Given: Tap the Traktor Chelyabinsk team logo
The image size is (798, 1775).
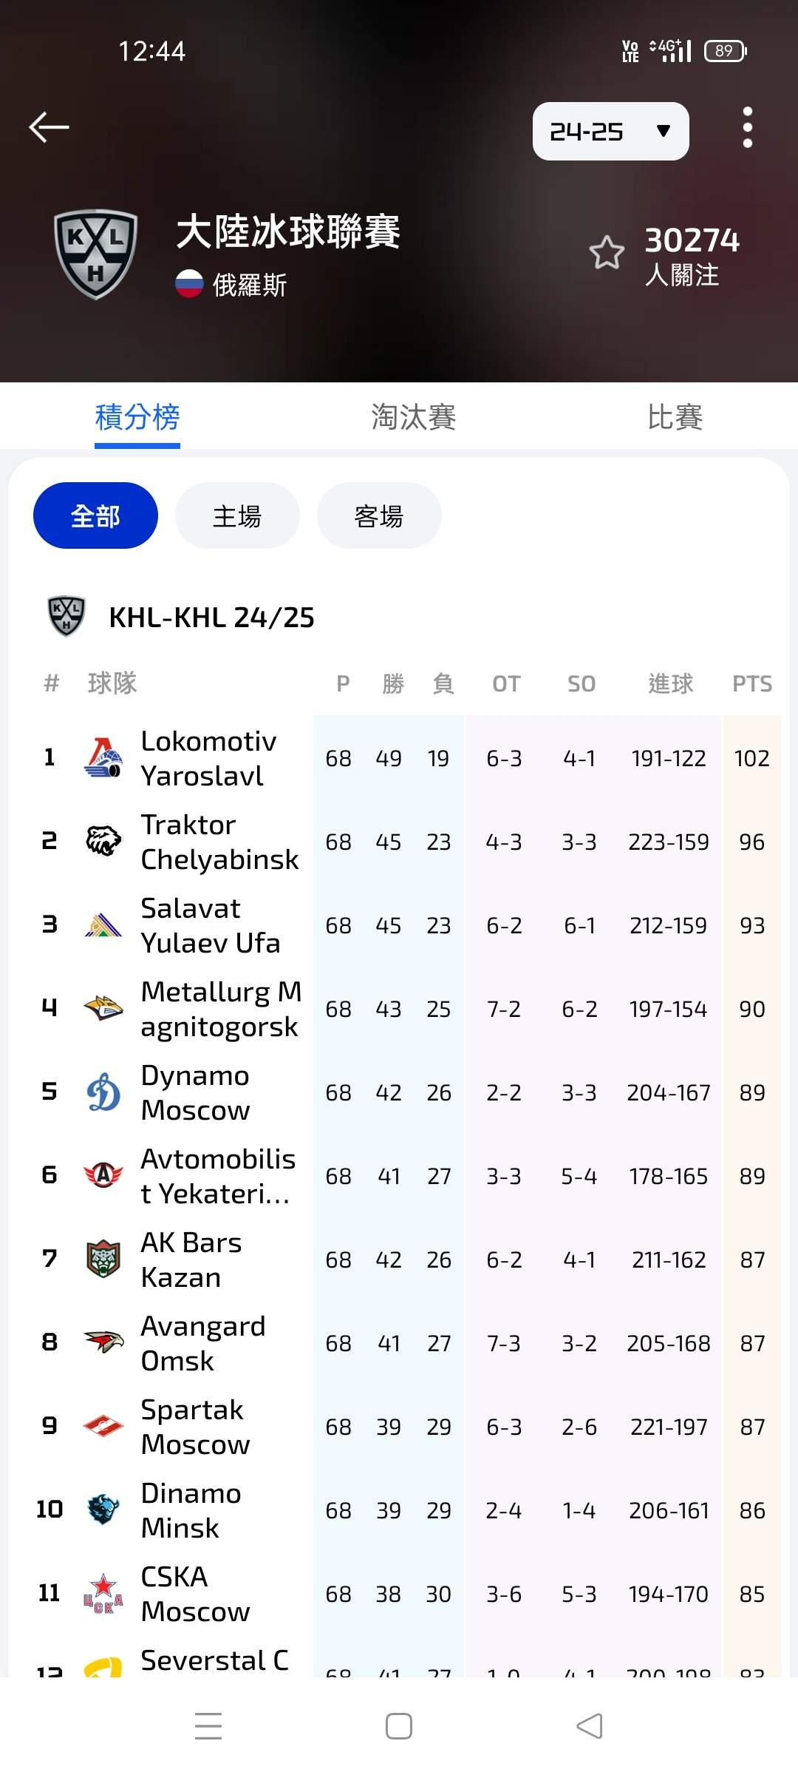Looking at the screenshot, I should point(103,842).
